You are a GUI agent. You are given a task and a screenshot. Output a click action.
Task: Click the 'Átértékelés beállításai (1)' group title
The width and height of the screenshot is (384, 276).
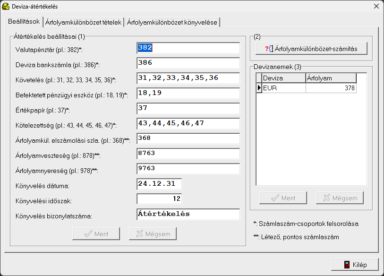[x=49, y=36]
